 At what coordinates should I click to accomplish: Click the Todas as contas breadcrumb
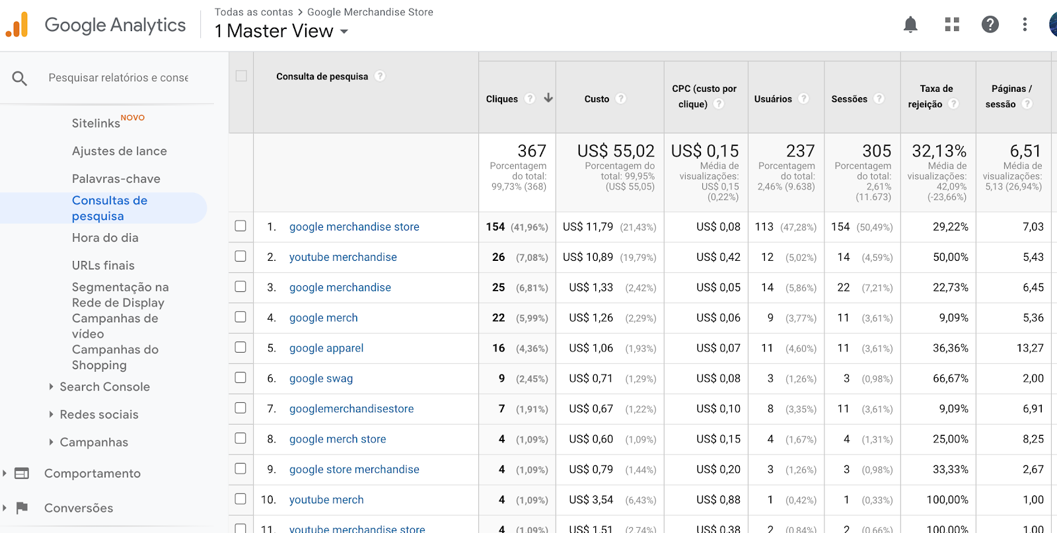[254, 12]
